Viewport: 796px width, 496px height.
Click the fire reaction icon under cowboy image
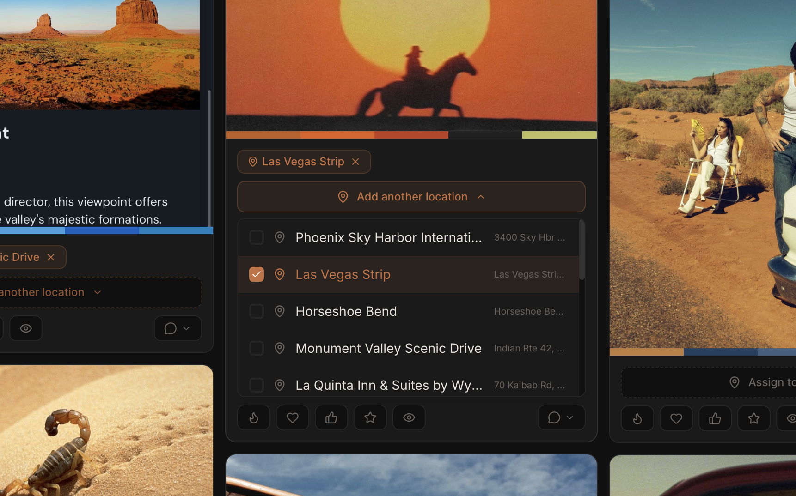pos(254,417)
